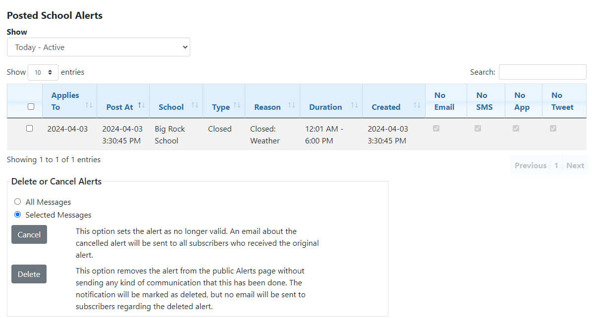Click Duration column sort arrows
592x318 pixels.
[355, 105]
